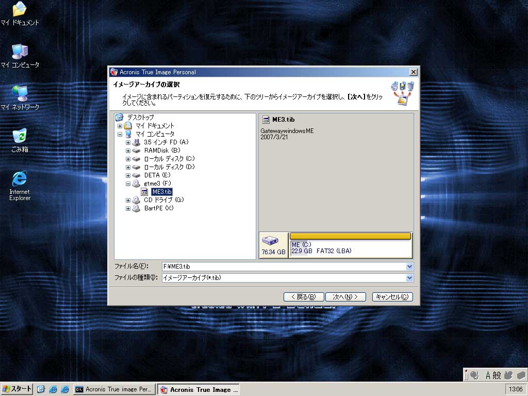Click the GatewaywindowsME description text
Screen dimensions: 528x396
tap(287, 131)
